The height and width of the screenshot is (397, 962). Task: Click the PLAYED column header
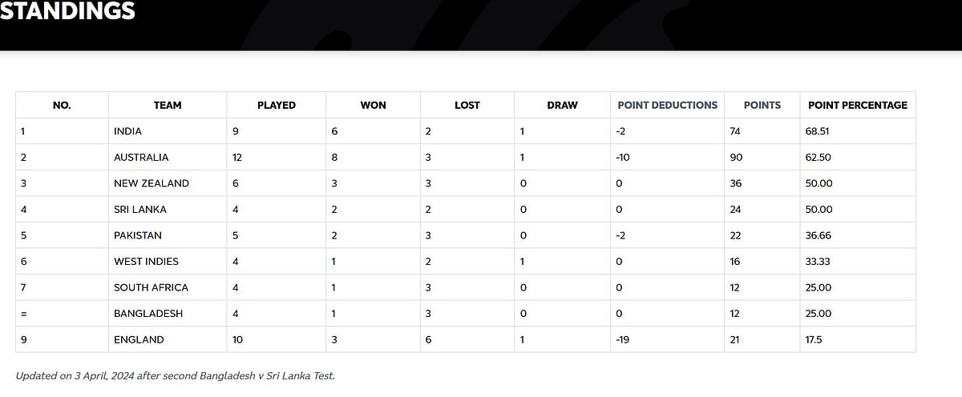276,105
